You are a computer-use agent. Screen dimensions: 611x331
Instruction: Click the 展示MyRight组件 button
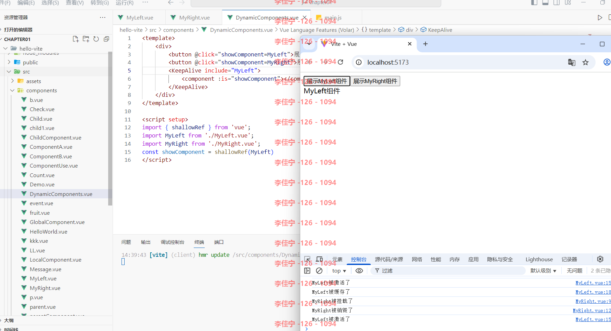375,81
